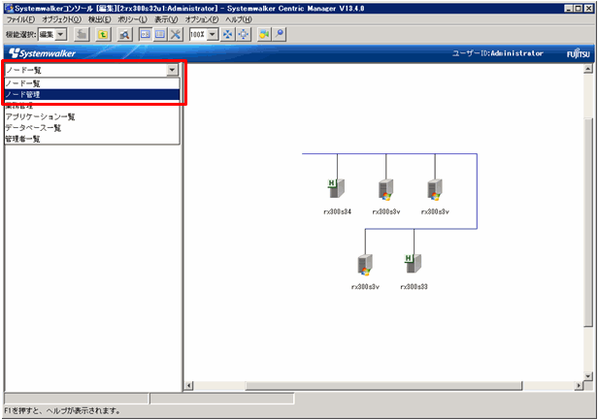Screen dimensions: 598x420
Task: Select the rx300s3v node beside rx300s33
Action: coord(365,272)
